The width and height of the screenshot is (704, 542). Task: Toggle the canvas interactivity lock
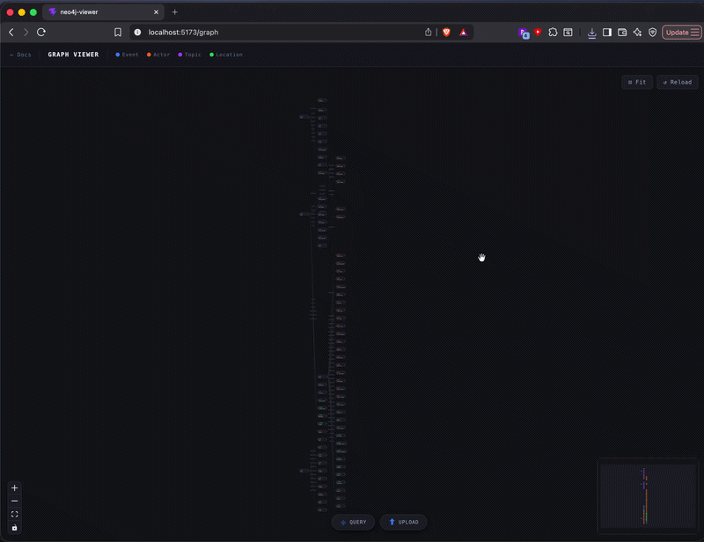coord(14,528)
